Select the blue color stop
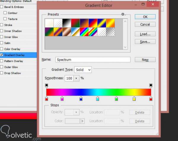The height and width of the screenshot is (141, 178). (x=81, y=99)
